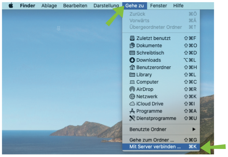Choose Computer entry

point(161,82)
